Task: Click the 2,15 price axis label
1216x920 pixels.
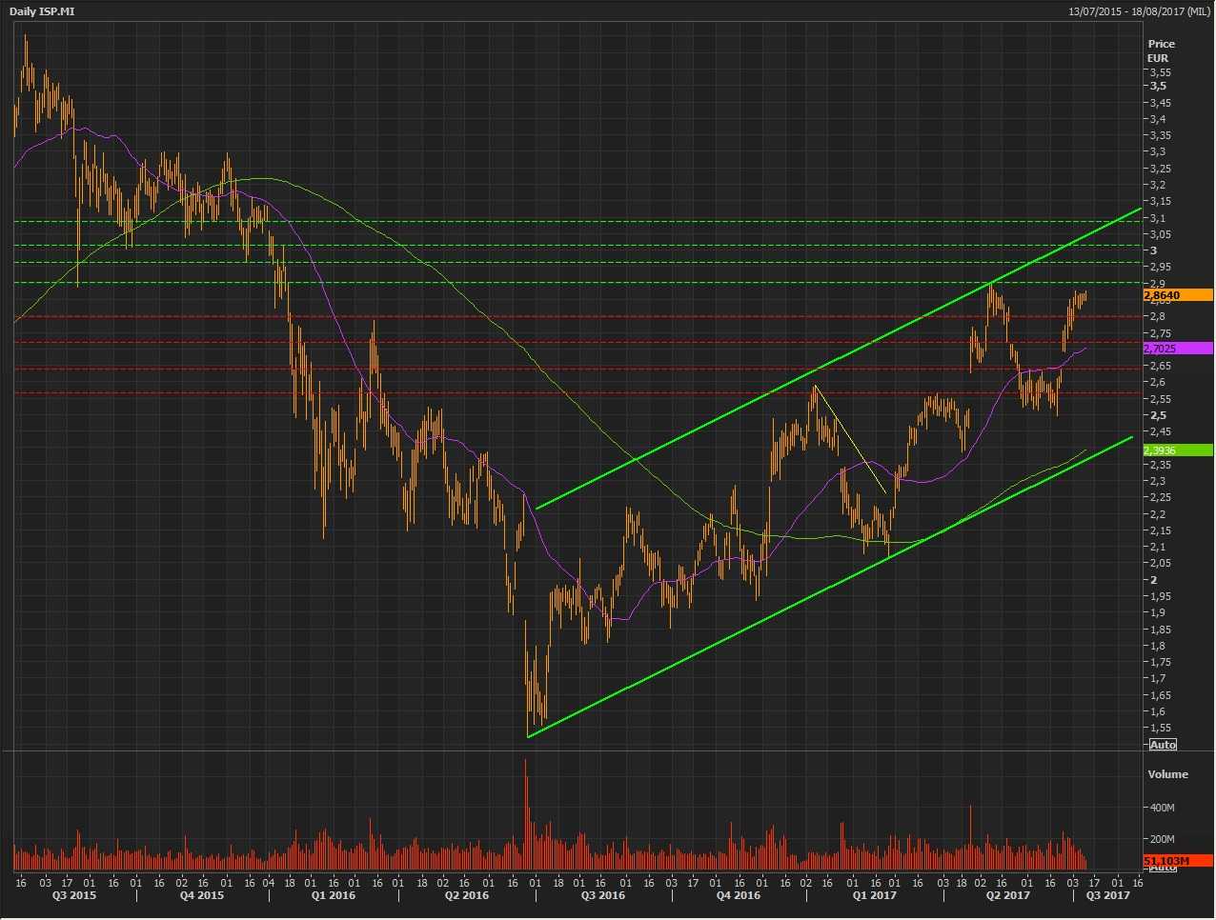Action: (1160, 530)
